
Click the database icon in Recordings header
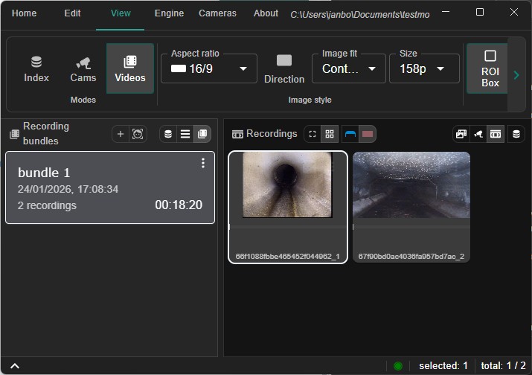point(516,134)
